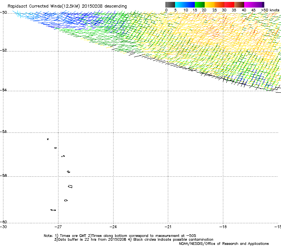The height and width of the screenshot is (246, 281).
Task: Click the -24 longitude axis label
Action: [x=113, y=227]
